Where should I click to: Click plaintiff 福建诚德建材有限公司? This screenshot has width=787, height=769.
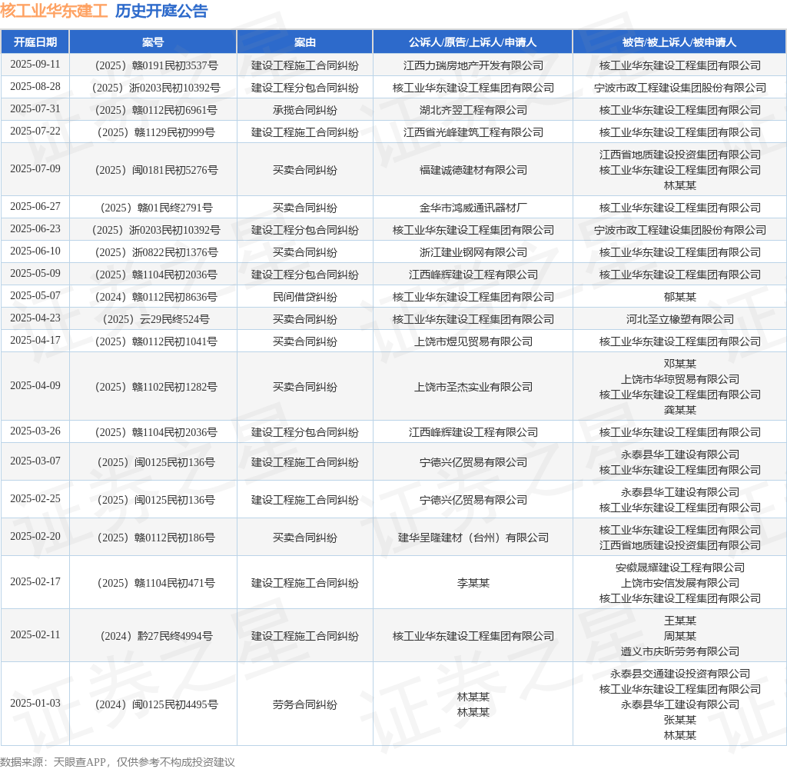coord(473,170)
